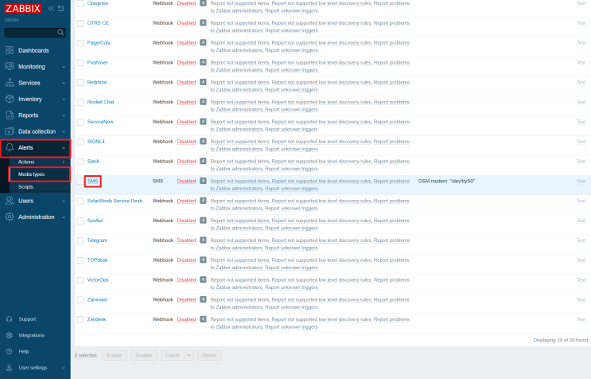The image size is (591, 379).
Task: Open the Users menu
Action: pos(35,201)
